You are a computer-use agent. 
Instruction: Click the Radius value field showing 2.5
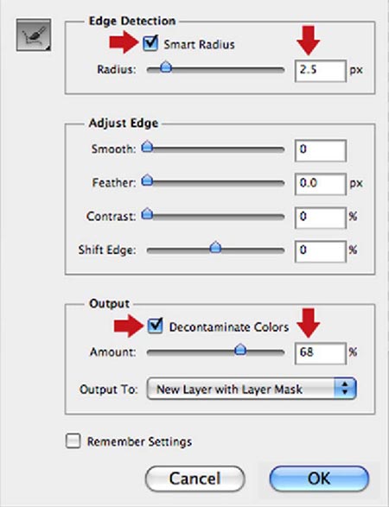[x=321, y=71]
